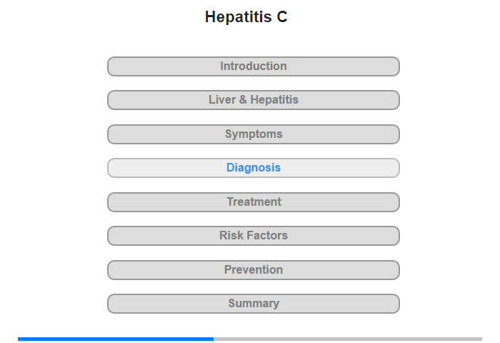Choose the Prevention menu item
Viewport: 500px width, 343px height.
click(254, 270)
